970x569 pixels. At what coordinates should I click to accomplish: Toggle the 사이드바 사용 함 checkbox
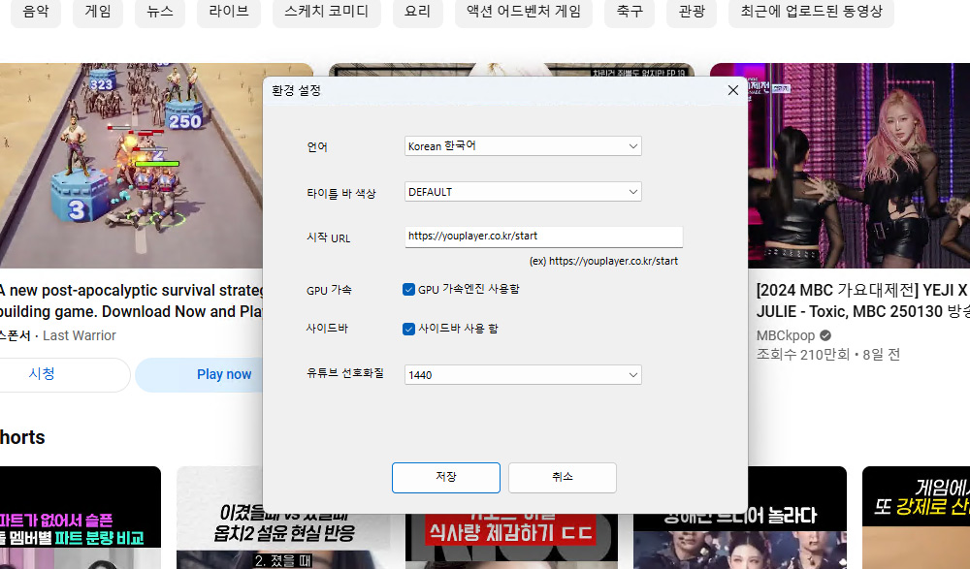point(408,329)
